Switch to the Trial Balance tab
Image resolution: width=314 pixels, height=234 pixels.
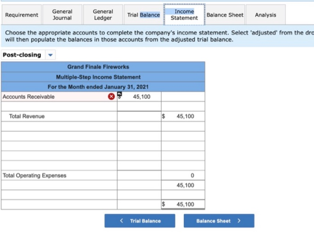coord(144,15)
